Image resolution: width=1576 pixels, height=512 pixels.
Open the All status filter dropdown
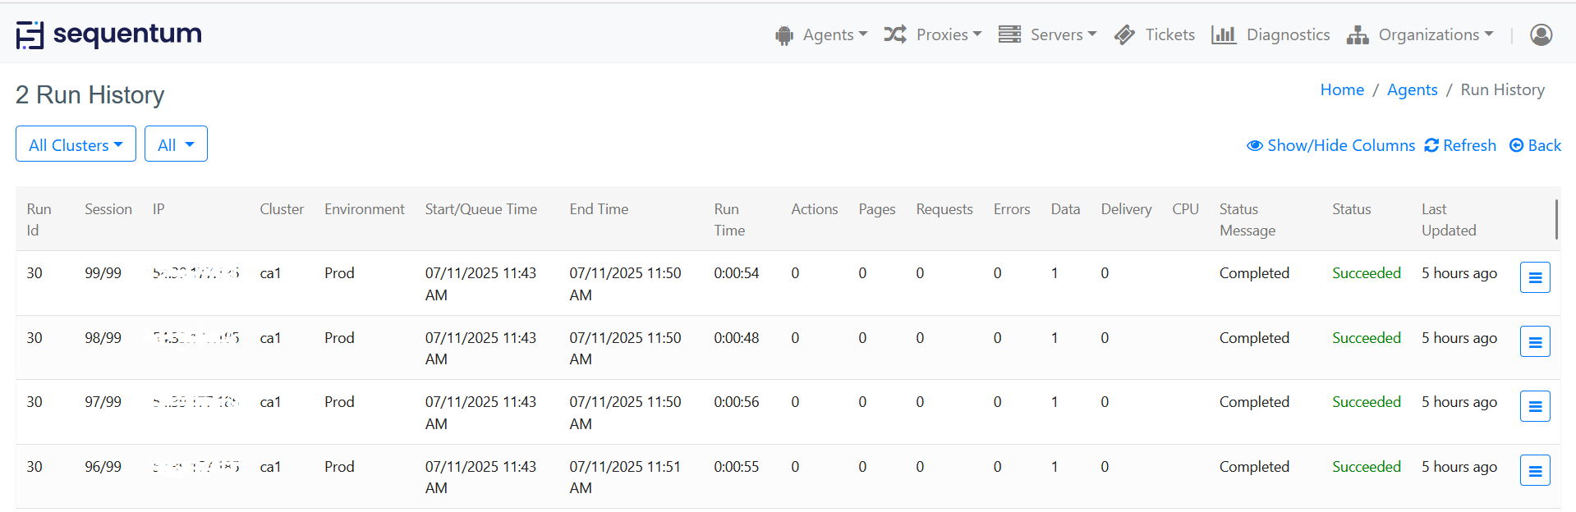(x=176, y=144)
